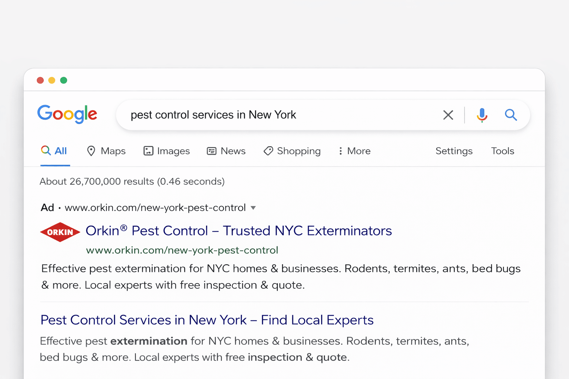Open Pest Control Services in New York result

pos(207,320)
